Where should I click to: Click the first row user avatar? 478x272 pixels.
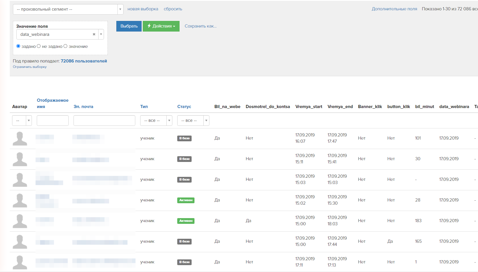pyautogui.click(x=20, y=138)
